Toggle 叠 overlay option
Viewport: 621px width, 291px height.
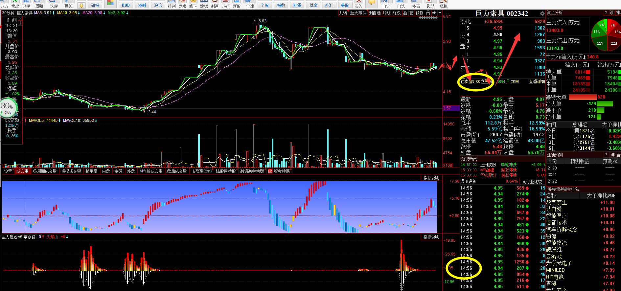coord(405,13)
